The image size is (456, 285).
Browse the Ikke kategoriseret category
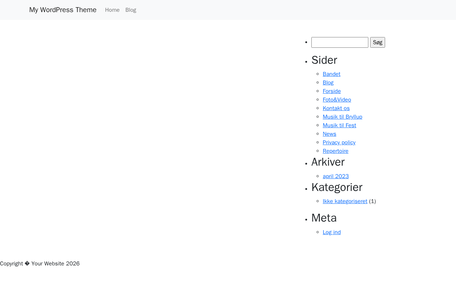pos(345,201)
